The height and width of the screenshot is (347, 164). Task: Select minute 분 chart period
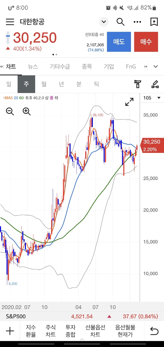click(79, 84)
